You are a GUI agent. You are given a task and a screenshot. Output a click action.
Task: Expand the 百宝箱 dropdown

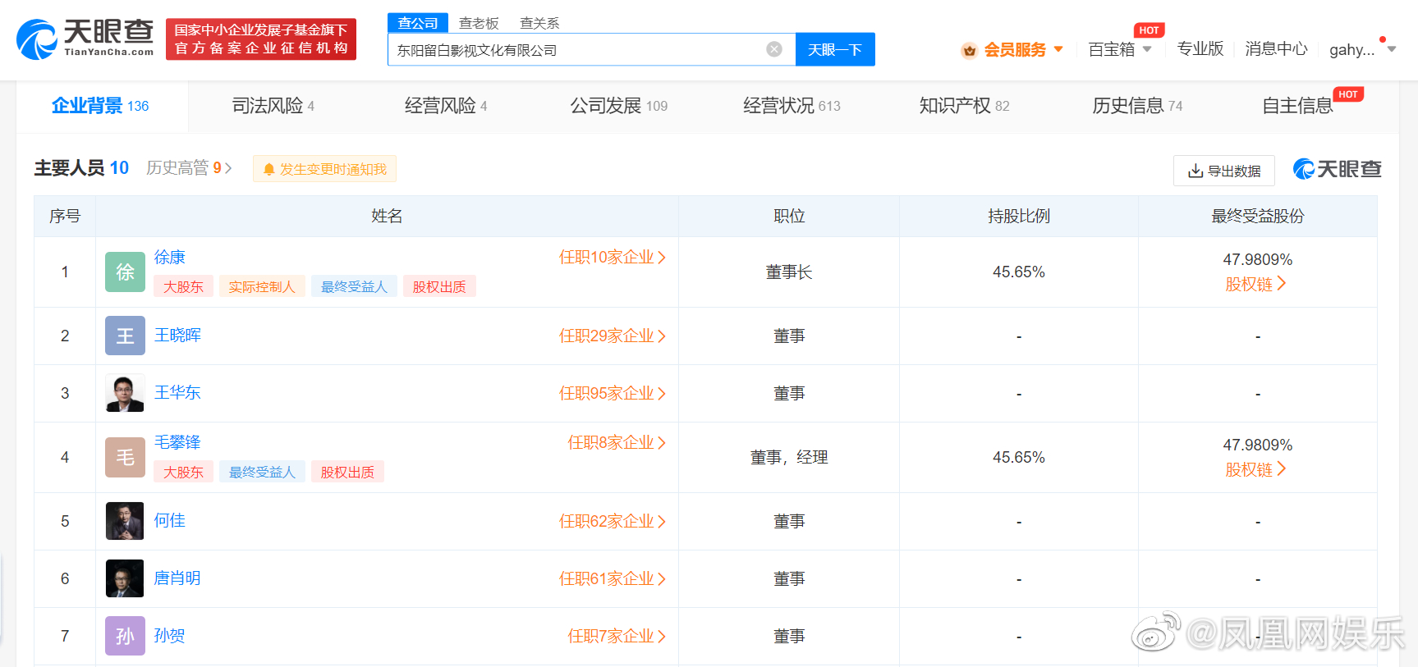click(1119, 50)
